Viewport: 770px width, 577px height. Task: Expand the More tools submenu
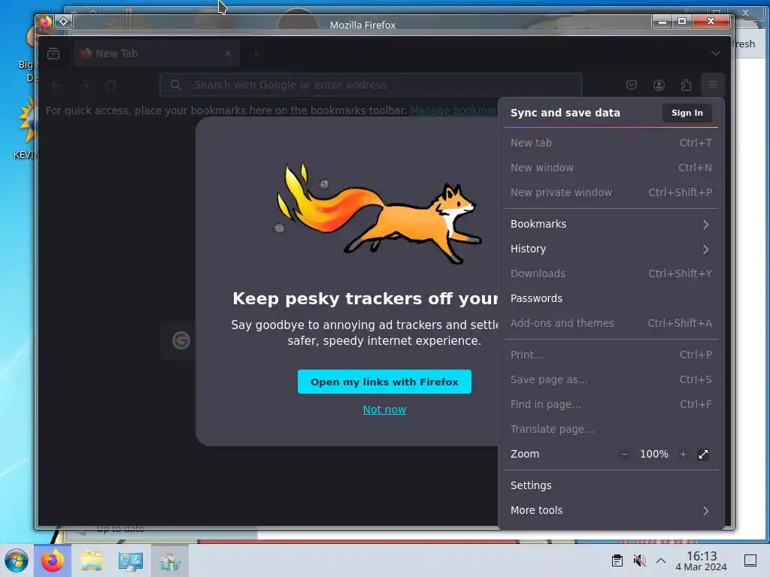click(x=611, y=510)
